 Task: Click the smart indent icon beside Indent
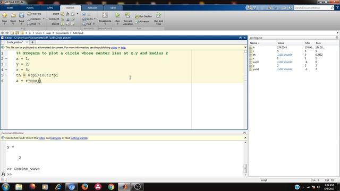click(x=63, y=24)
